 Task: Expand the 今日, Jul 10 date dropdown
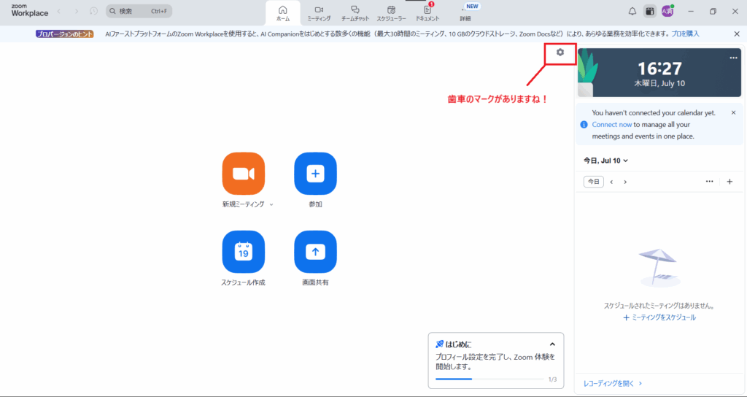click(x=606, y=161)
